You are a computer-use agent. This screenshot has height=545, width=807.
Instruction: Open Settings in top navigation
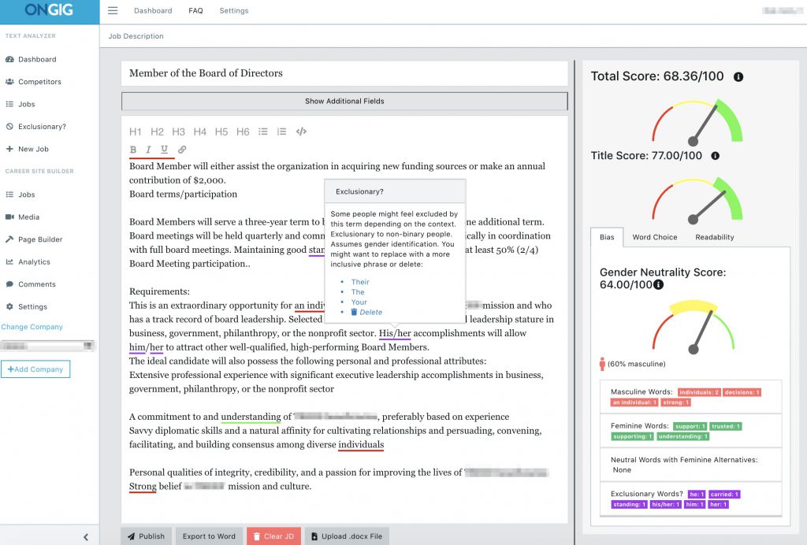(x=233, y=11)
